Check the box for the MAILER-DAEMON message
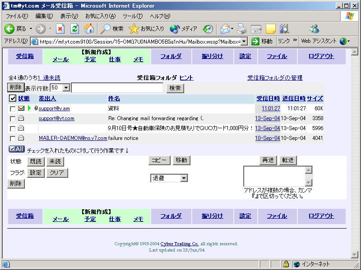Image resolution: width=361 pixels, height=270 pixels. 13,139
